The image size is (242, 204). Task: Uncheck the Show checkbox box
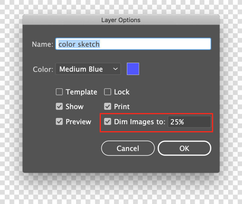(59, 106)
